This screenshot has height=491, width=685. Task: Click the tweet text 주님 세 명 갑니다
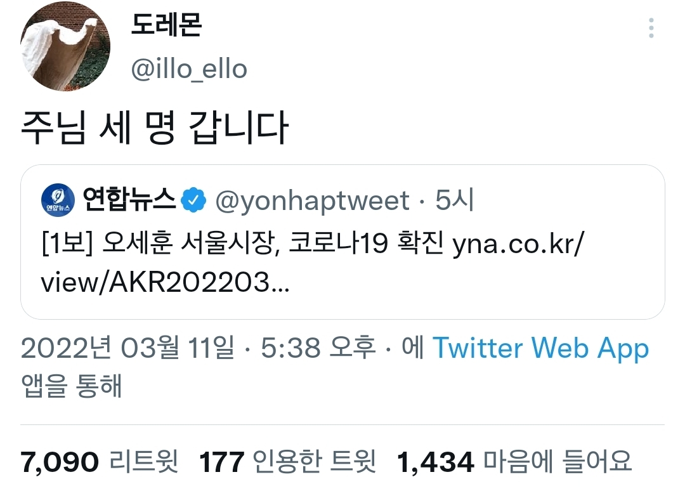coord(155,128)
